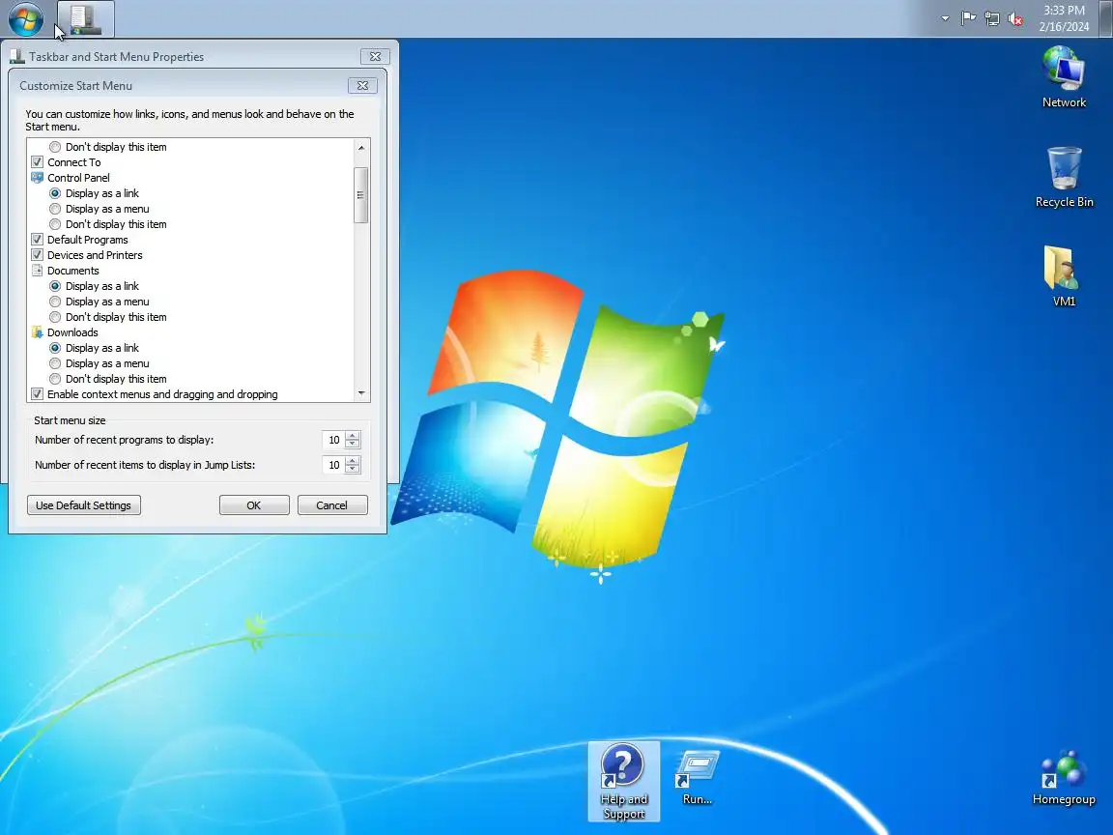The height and width of the screenshot is (835, 1113).
Task: Click the list scroll up arrow
Action: (361, 147)
